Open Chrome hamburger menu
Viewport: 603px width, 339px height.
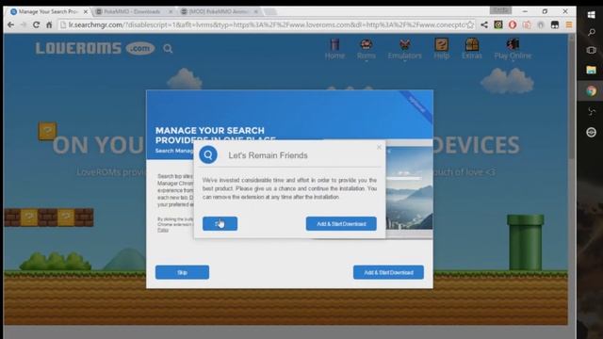569,25
